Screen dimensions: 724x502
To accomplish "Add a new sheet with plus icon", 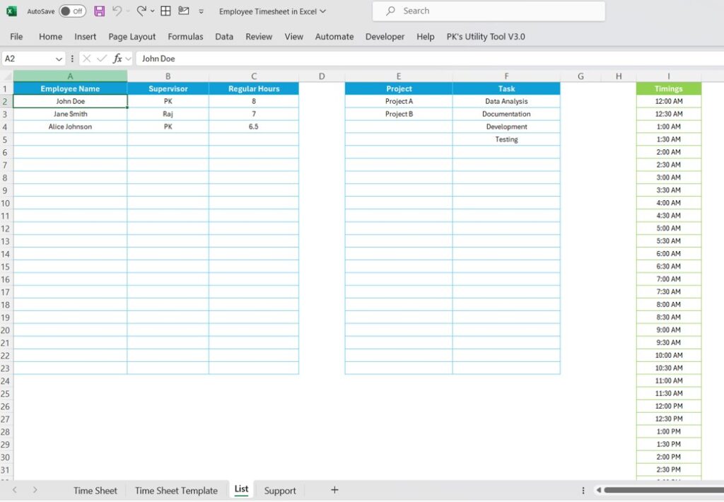I will point(334,490).
